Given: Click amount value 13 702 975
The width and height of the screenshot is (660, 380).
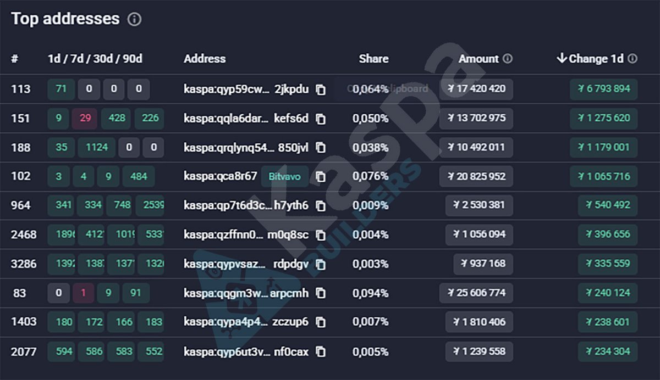Looking at the screenshot, I should click(476, 118).
